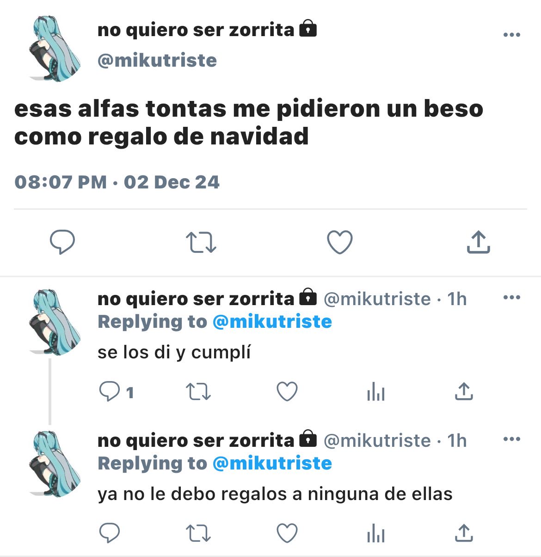
Task: Reply to 'ya no le debo regalos' tweet
Action: click(x=110, y=533)
